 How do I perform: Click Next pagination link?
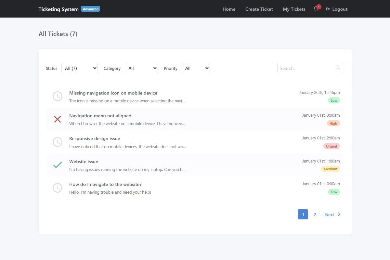point(333,214)
